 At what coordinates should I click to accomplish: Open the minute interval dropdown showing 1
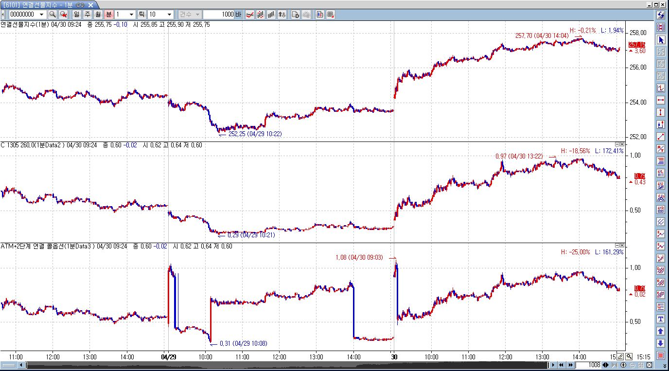(131, 15)
